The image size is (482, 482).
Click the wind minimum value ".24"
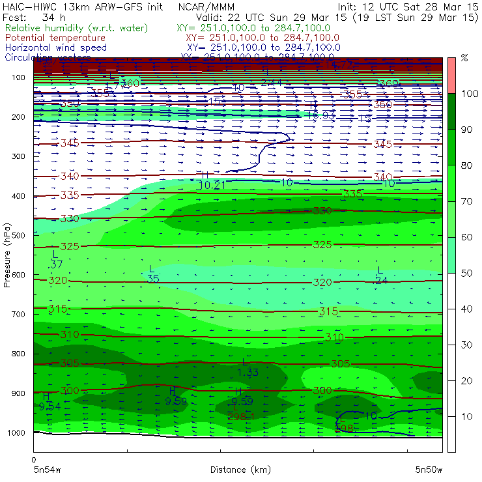[x=381, y=280]
